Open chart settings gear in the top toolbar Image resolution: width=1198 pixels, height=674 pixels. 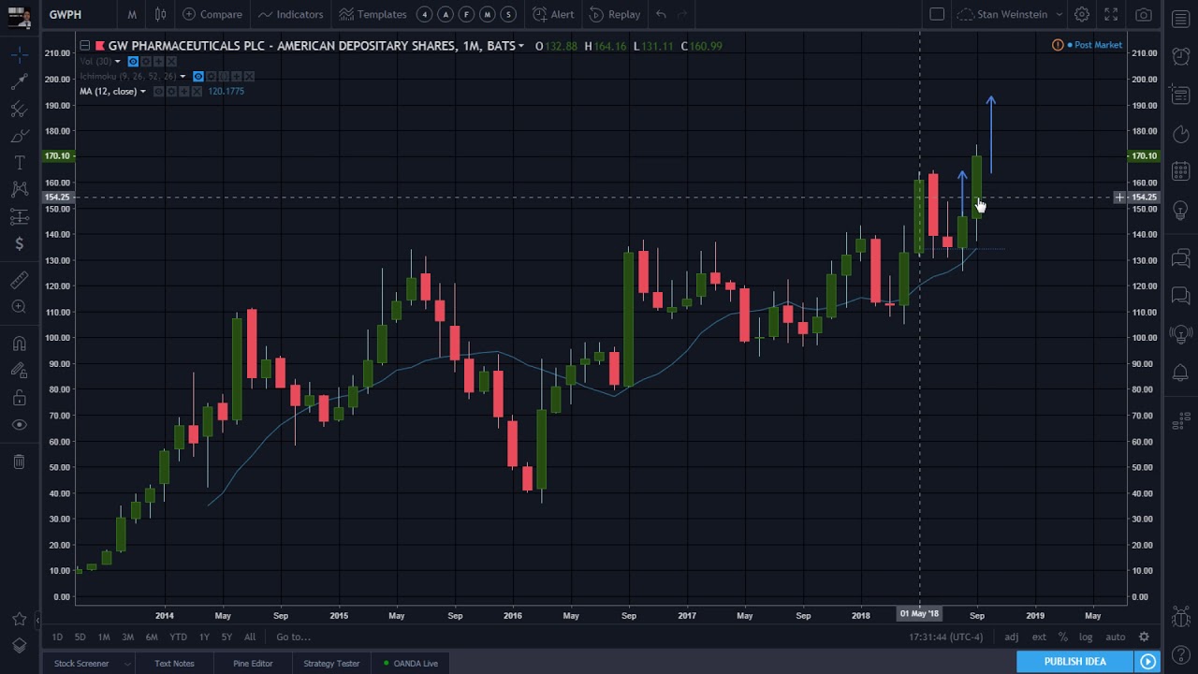[x=1082, y=14]
